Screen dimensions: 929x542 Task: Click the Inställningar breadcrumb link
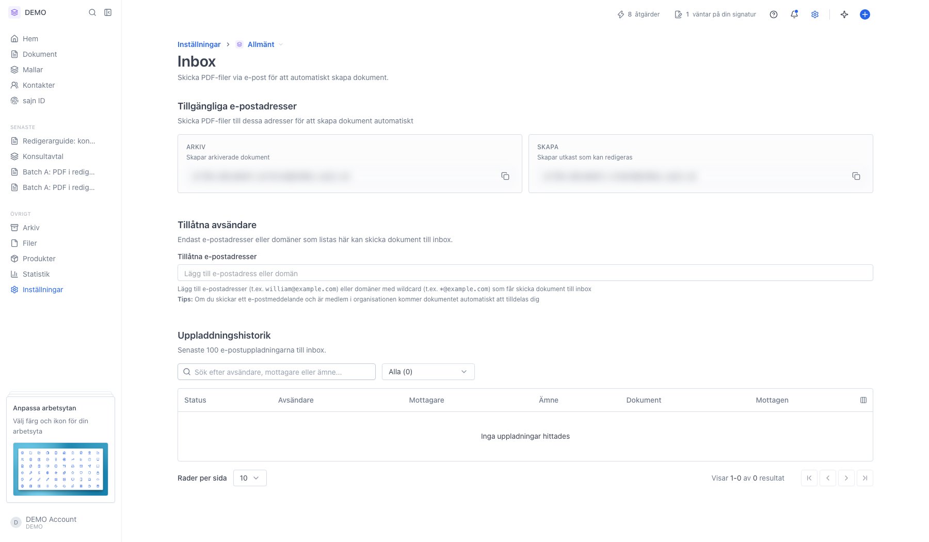(199, 44)
